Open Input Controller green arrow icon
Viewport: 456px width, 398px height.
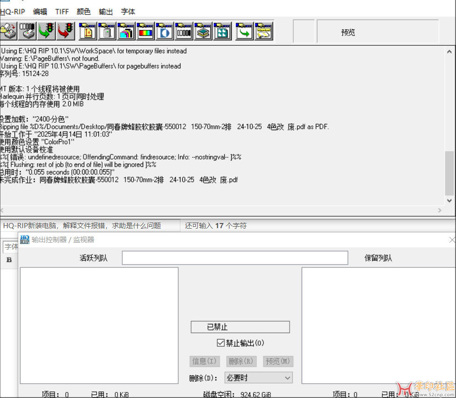click(244, 30)
